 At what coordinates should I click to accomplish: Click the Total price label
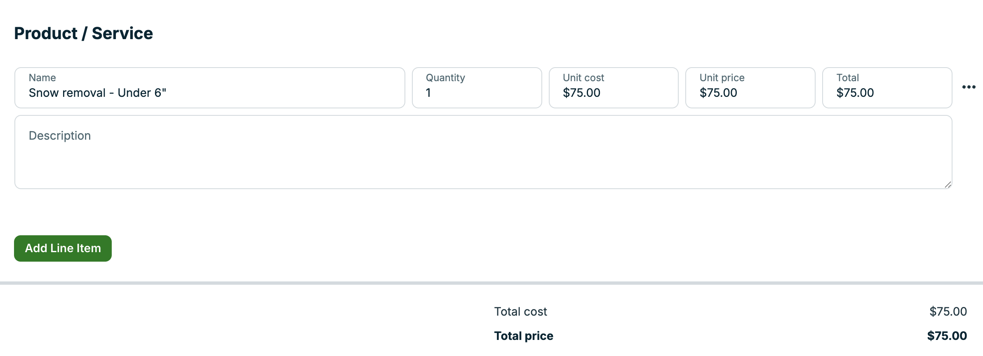tap(524, 335)
